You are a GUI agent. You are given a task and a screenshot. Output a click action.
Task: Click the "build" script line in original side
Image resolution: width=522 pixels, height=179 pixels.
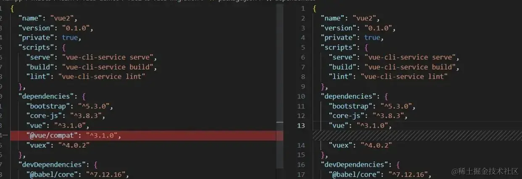[91, 66]
